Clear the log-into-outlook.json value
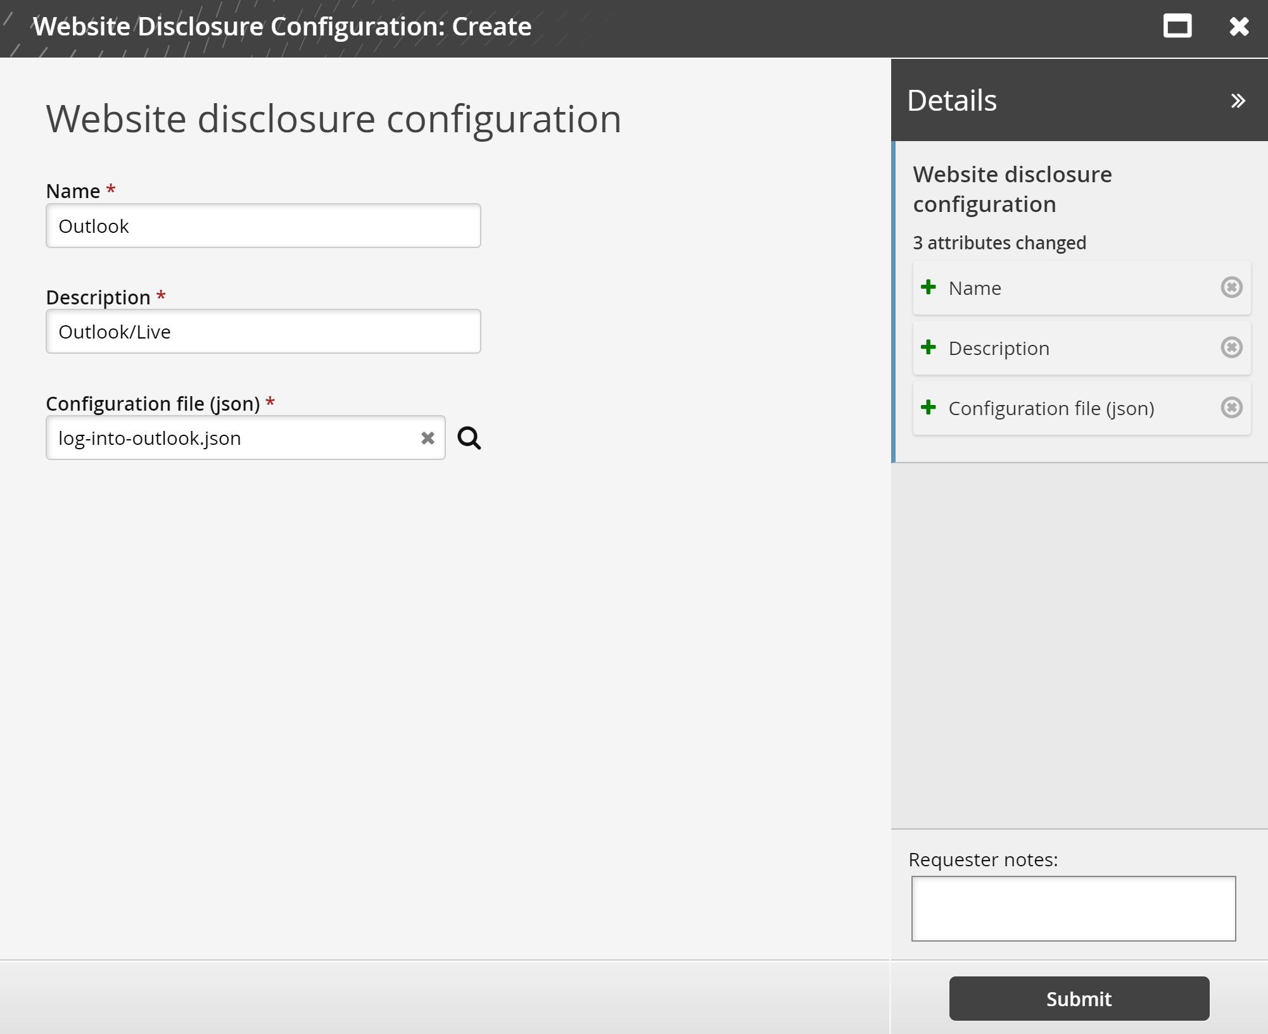The width and height of the screenshot is (1268, 1034). pyautogui.click(x=427, y=438)
